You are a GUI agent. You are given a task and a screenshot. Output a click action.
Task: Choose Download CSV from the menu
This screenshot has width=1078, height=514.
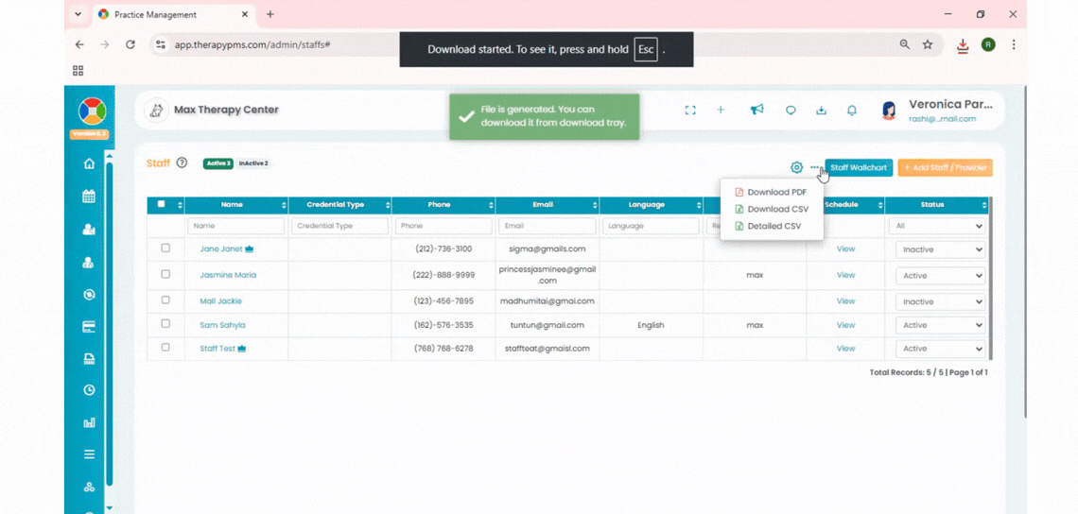pyautogui.click(x=772, y=209)
